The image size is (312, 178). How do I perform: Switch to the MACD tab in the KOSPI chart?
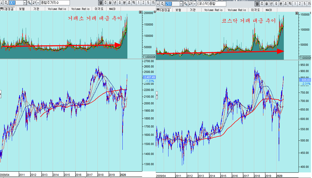pyautogui.click(x=112, y=9)
